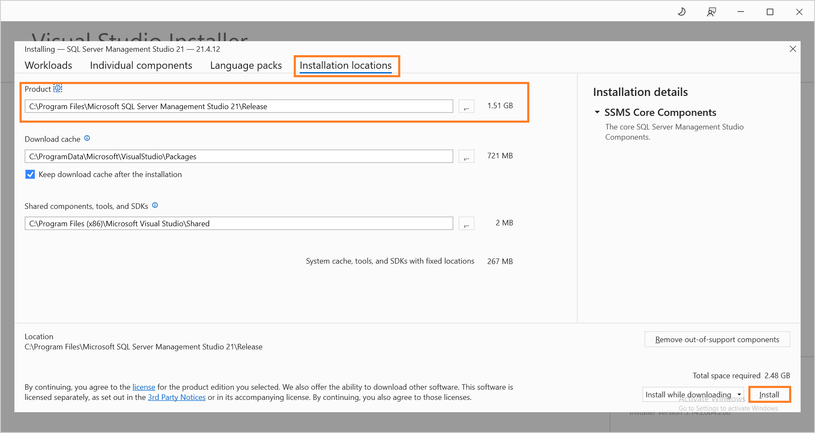Screen dimensions: 815x433
Task: Switch to the Workloads tab
Action: tap(48, 65)
